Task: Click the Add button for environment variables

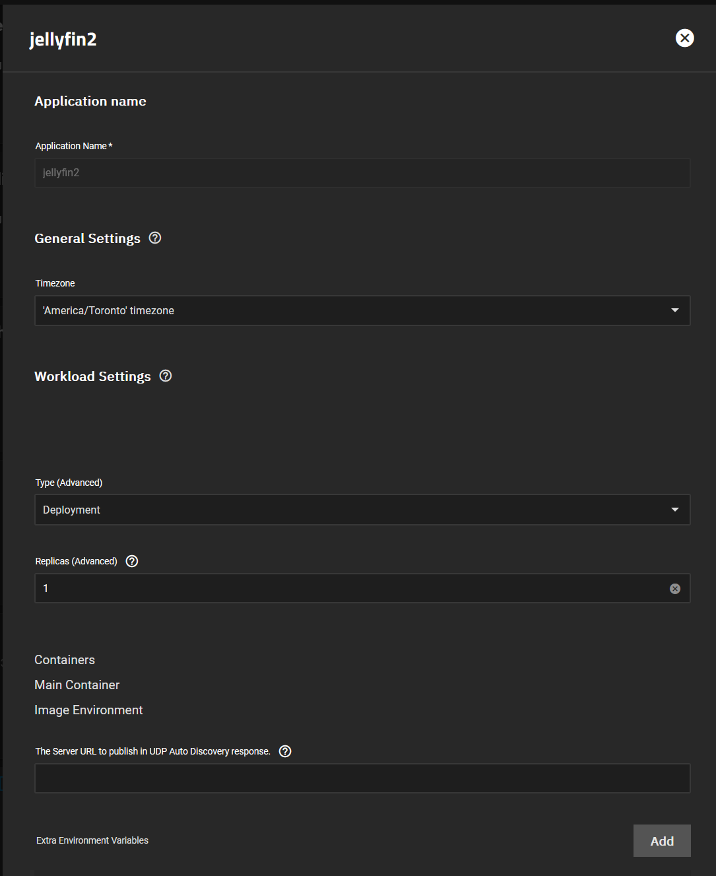Action: [x=661, y=840]
